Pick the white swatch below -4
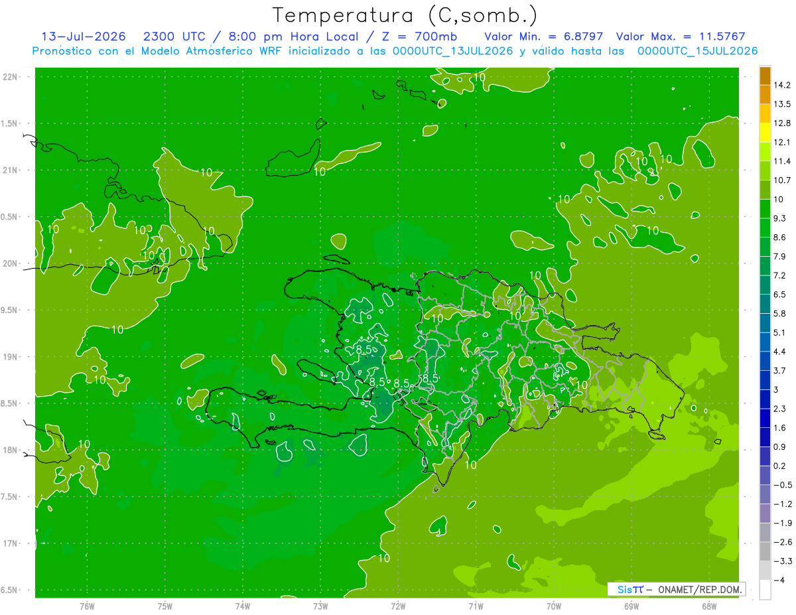 point(765,590)
